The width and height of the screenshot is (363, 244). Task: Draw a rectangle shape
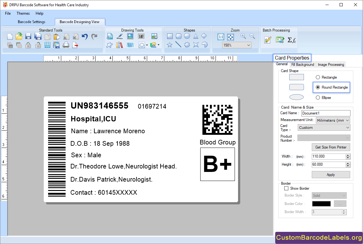point(170,36)
